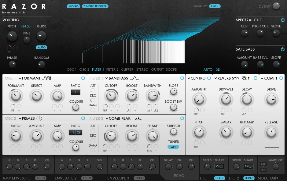Screen dimensions: 287x181
Task: Toggle LFO 2 HERTZ button
Action: [x=249, y=178]
